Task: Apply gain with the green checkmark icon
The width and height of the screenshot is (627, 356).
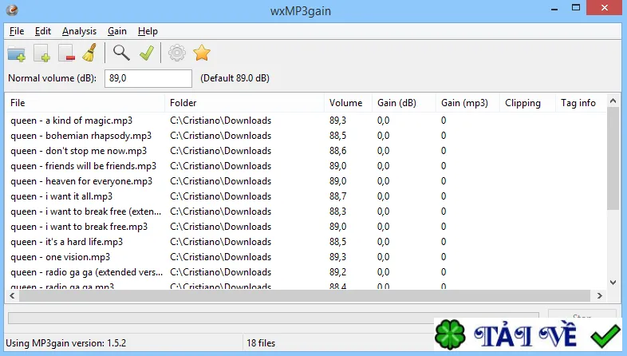Action: point(146,53)
